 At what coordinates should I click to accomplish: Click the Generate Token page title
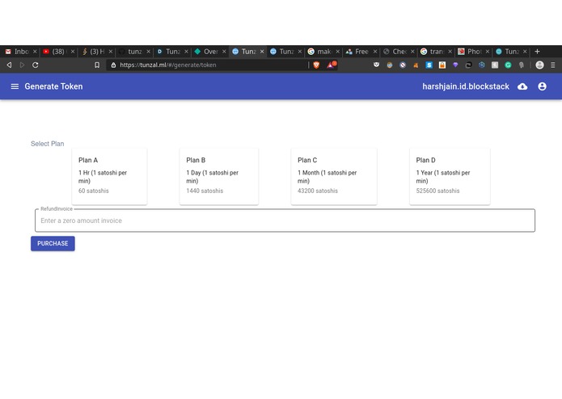point(53,86)
